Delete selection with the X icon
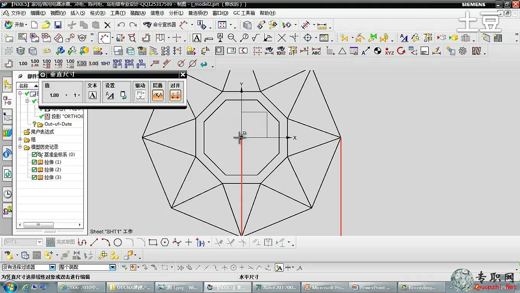The width and height of the screenshot is (520, 293). click(107, 25)
